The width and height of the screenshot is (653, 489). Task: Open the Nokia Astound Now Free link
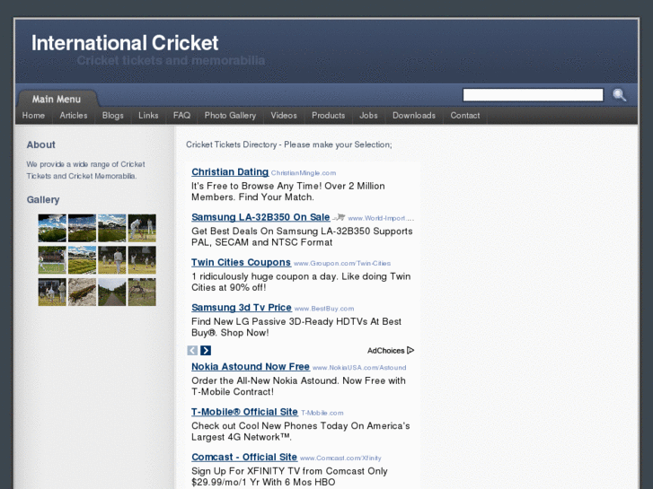[251, 367]
